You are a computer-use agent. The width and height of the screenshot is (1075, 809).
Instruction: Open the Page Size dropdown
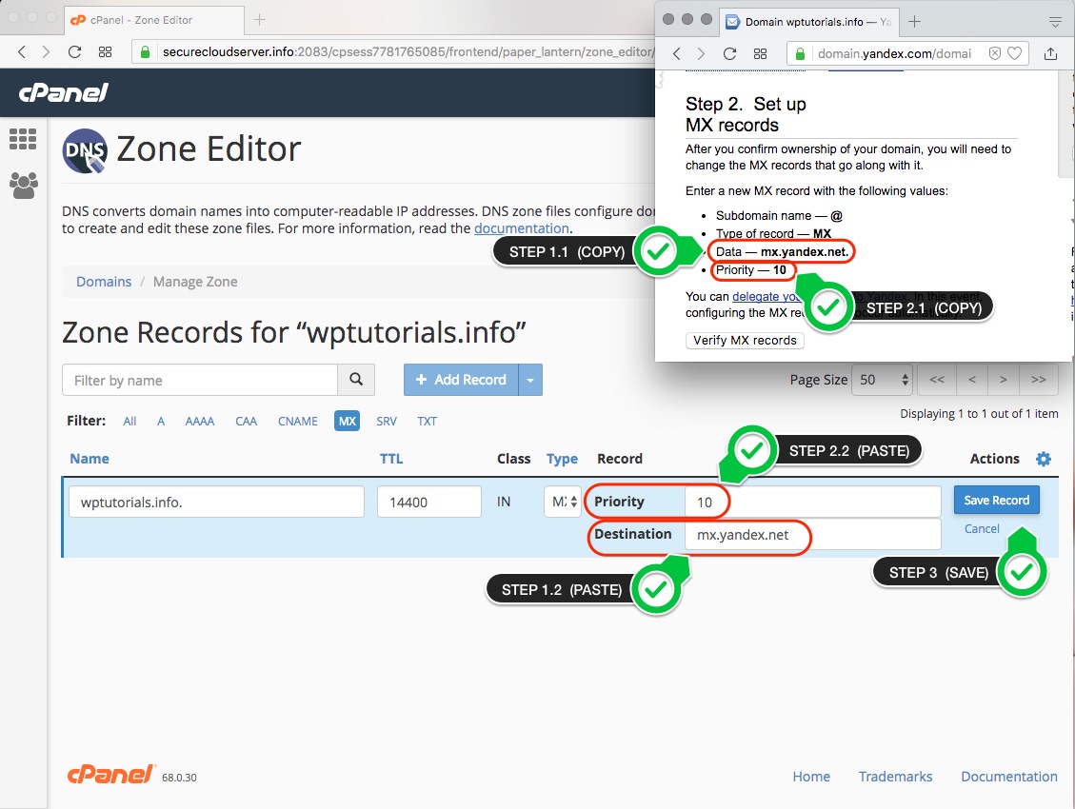point(883,380)
